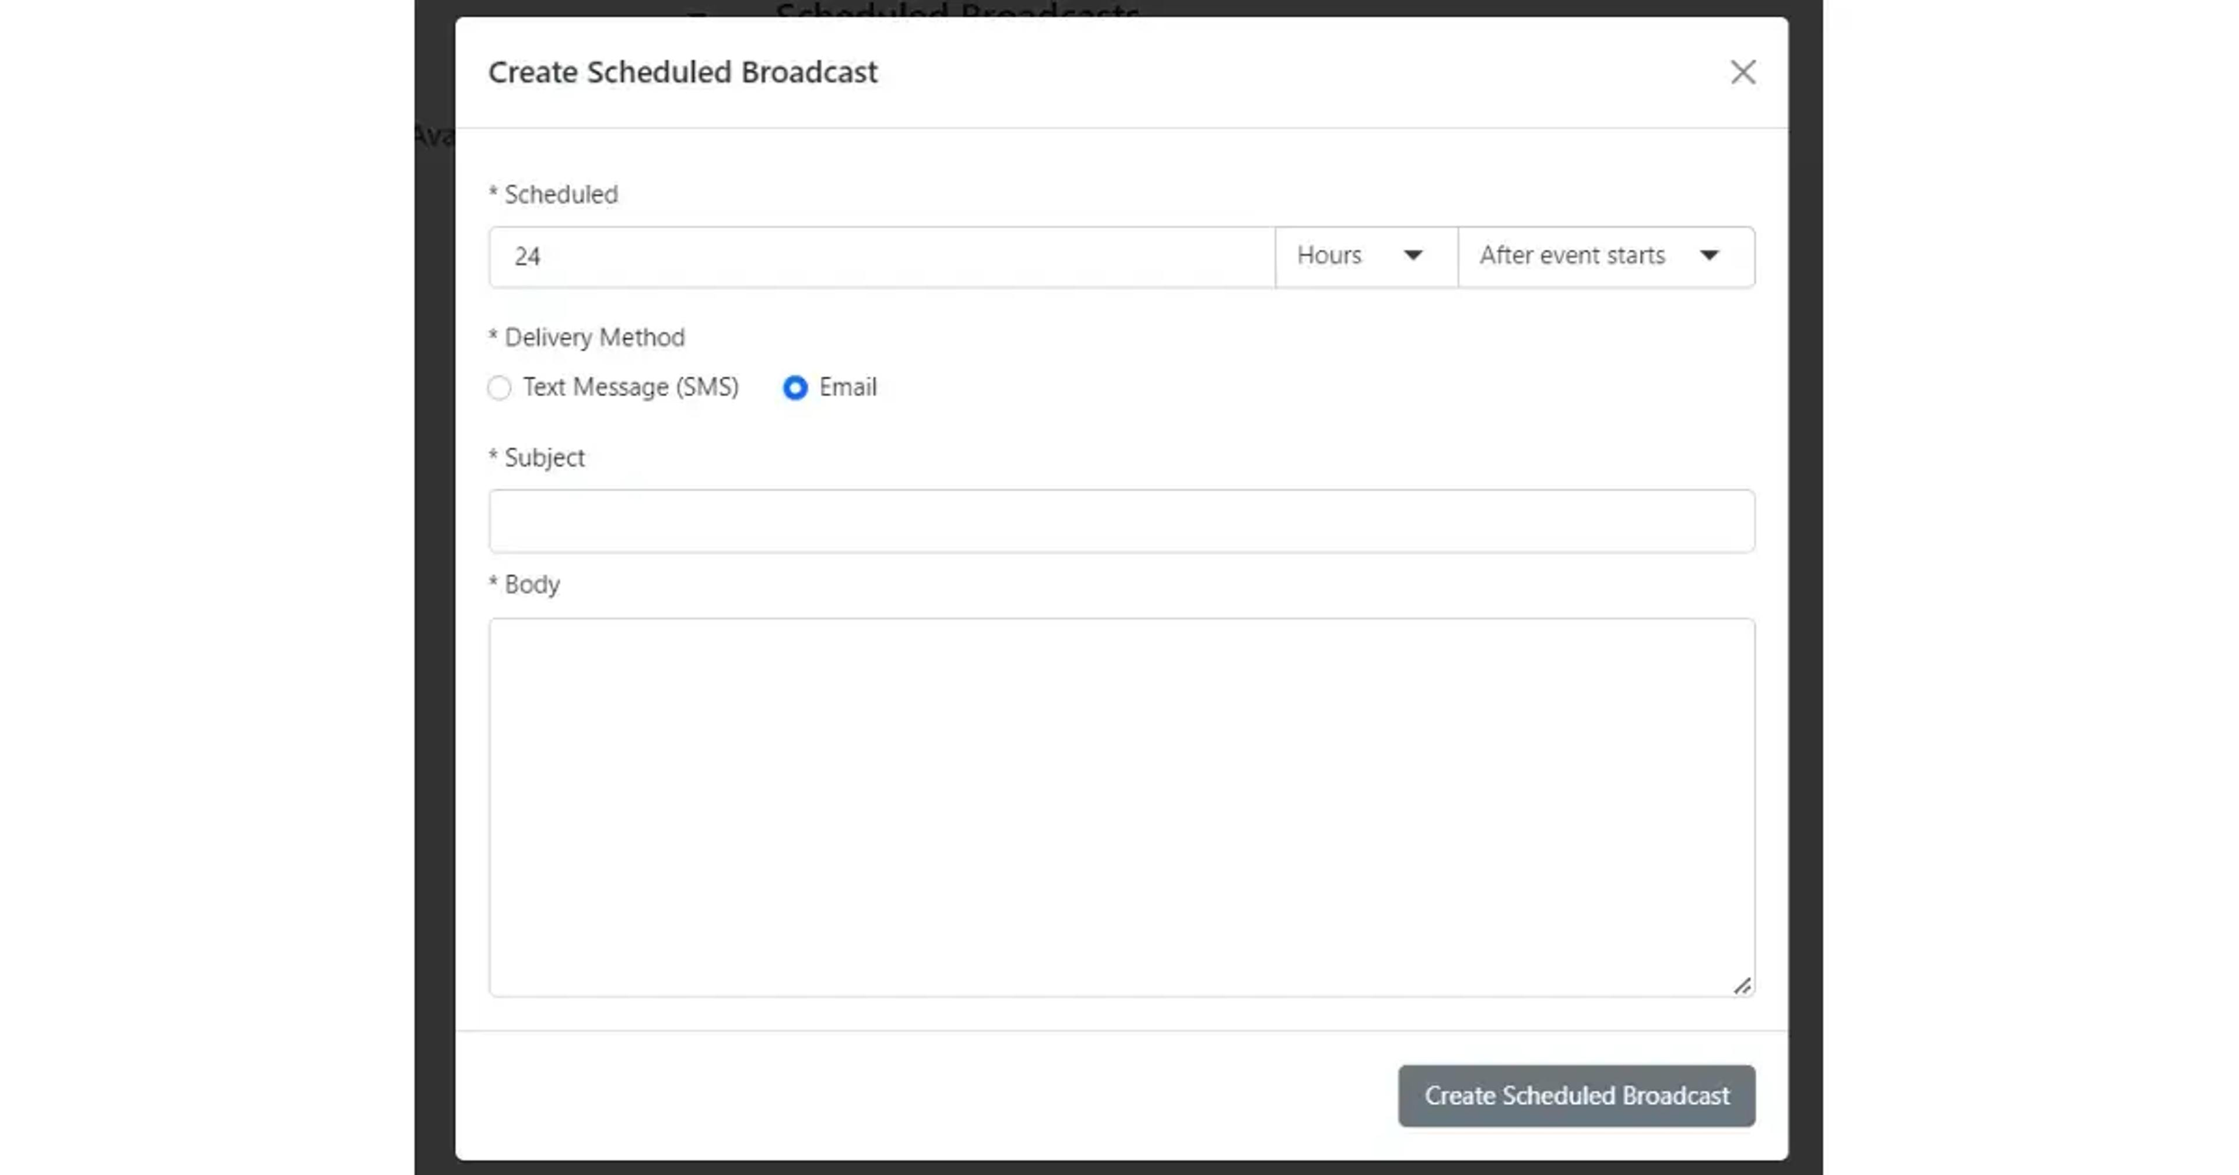Choose the Email label text
This screenshot has height=1175, width=2239.
click(x=847, y=387)
